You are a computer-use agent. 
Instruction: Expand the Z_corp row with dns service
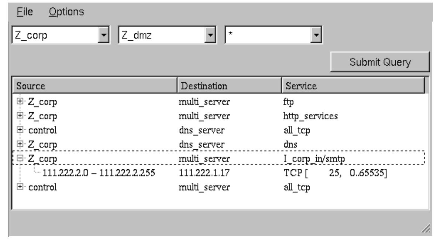point(20,144)
